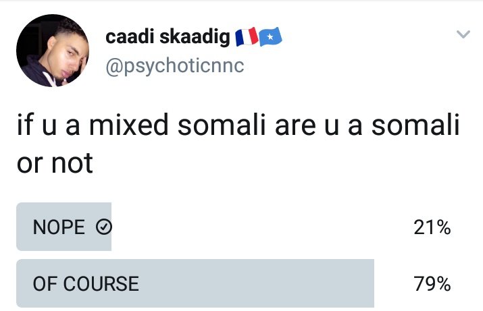Select the OF COURSE poll option label
Image resolution: width=483 pixels, height=311 pixels.
[x=86, y=283]
